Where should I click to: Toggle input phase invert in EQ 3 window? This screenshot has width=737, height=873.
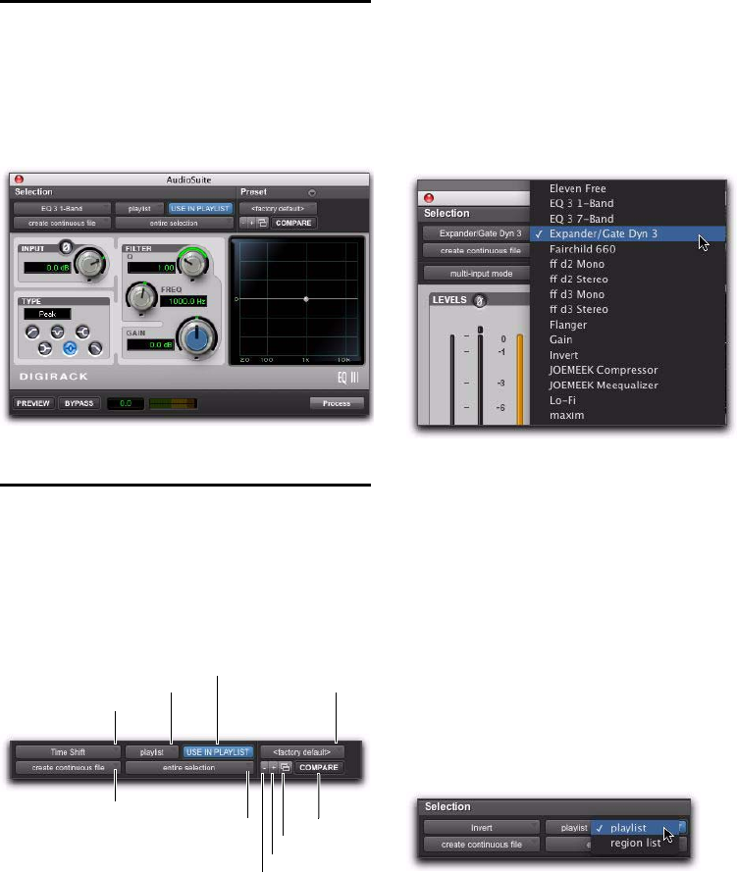pos(66,246)
